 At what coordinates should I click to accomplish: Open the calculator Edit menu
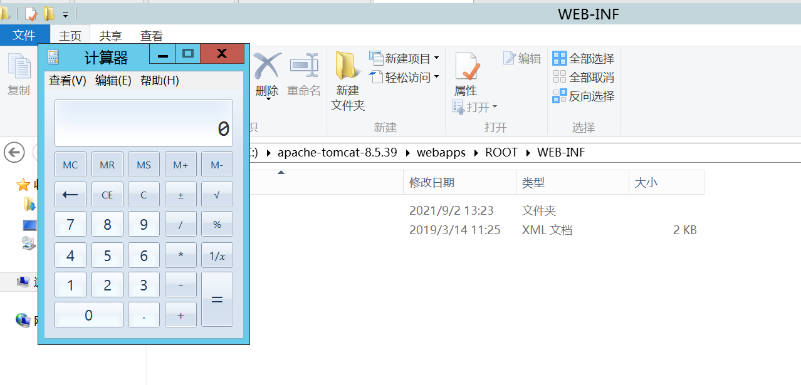pyautogui.click(x=113, y=81)
